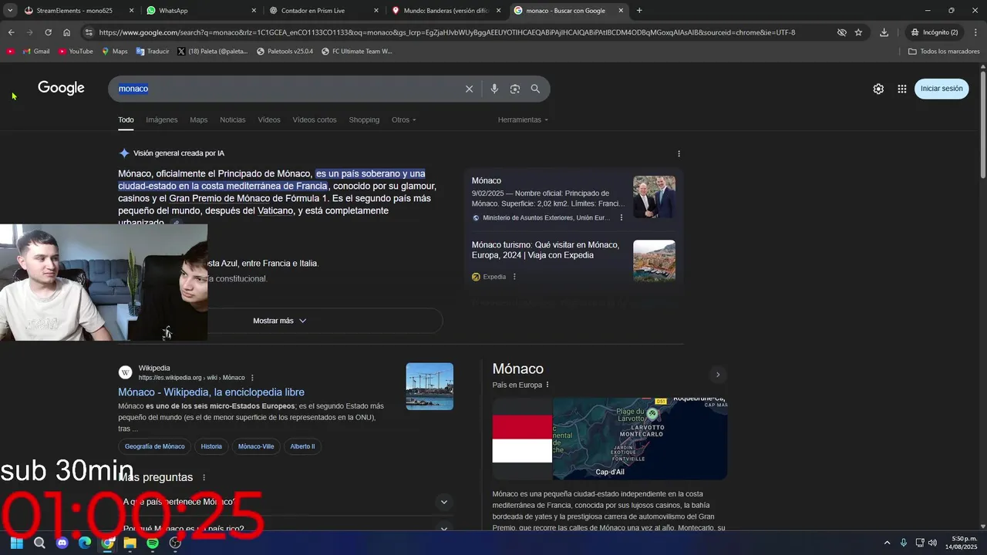
Task: Open the YouTube bookmark
Action: (x=75, y=52)
